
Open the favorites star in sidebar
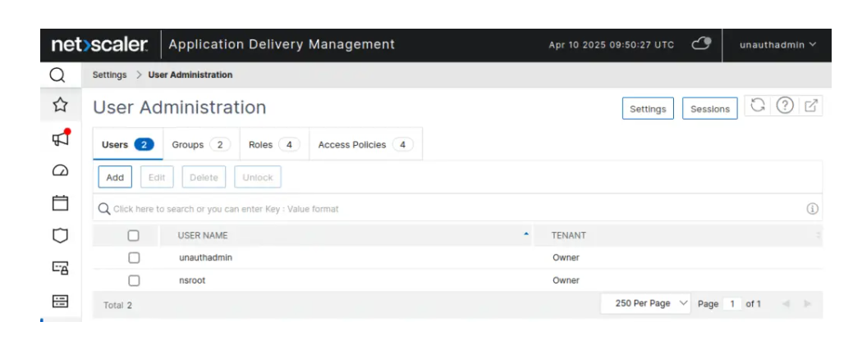(x=60, y=105)
